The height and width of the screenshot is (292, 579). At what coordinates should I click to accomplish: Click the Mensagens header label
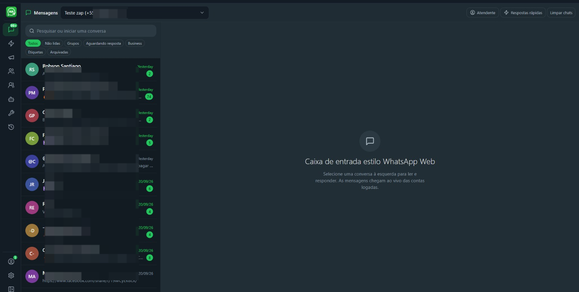(x=46, y=13)
